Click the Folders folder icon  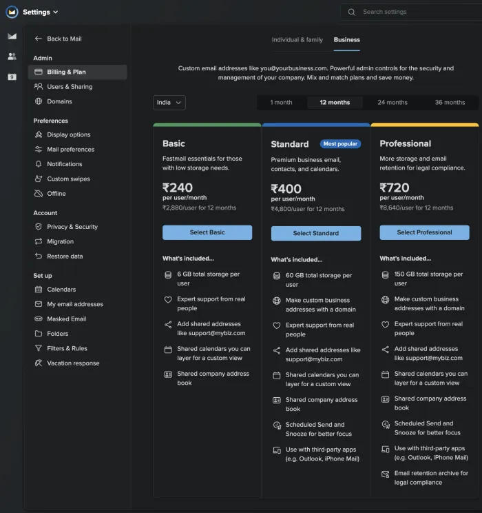(39, 334)
